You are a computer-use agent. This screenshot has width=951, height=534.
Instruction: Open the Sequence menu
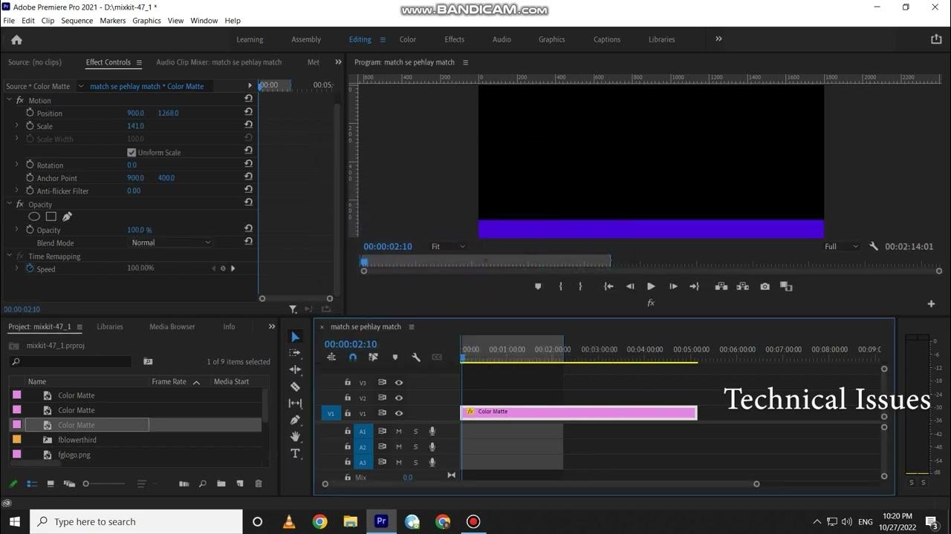[x=77, y=21]
